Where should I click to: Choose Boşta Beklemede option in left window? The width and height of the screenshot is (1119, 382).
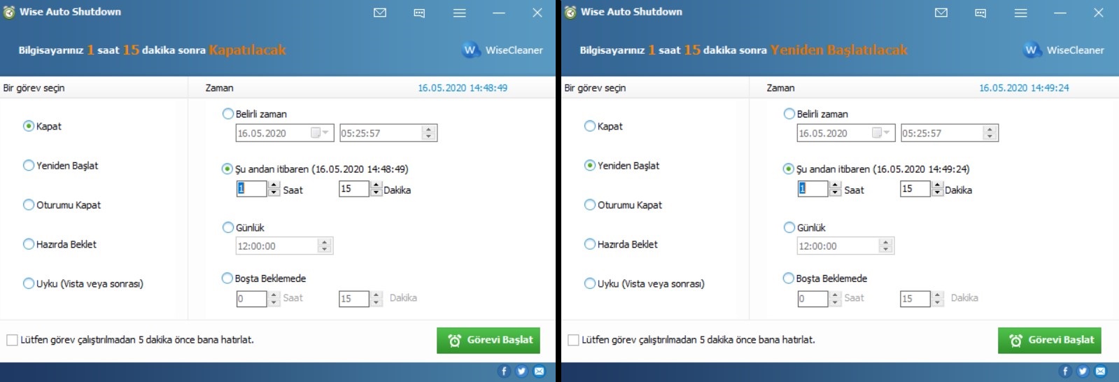227,278
